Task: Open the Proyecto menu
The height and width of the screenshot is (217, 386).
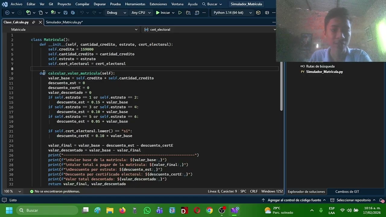Action: 64,4
